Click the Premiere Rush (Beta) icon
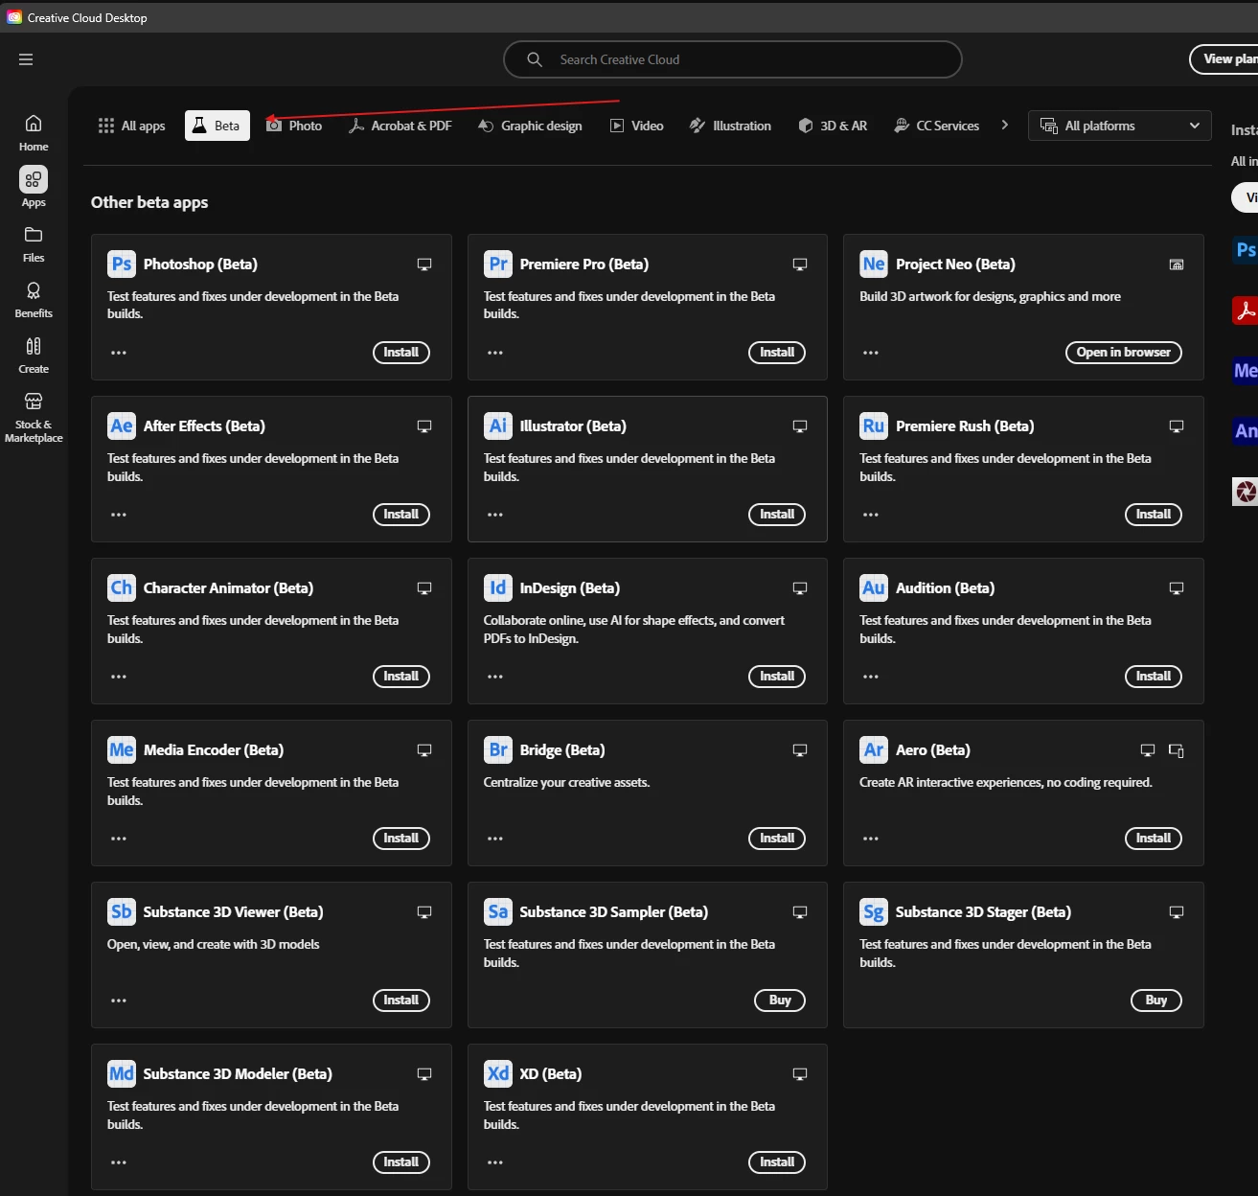Viewport: 1258px width, 1196px height. [x=874, y=425]
